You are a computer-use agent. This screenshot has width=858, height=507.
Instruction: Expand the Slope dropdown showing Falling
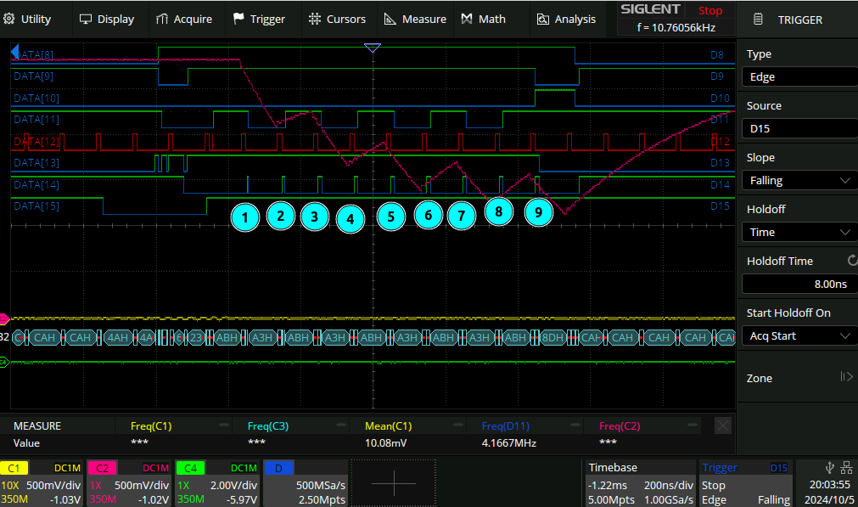[798, 180]
